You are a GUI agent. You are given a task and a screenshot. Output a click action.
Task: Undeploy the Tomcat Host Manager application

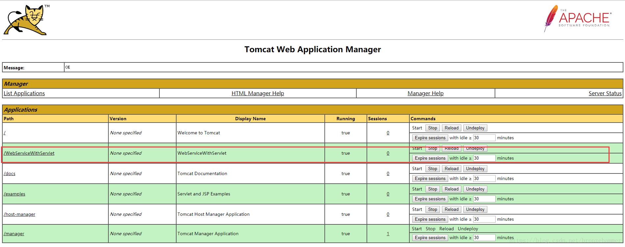click(475, 210)
